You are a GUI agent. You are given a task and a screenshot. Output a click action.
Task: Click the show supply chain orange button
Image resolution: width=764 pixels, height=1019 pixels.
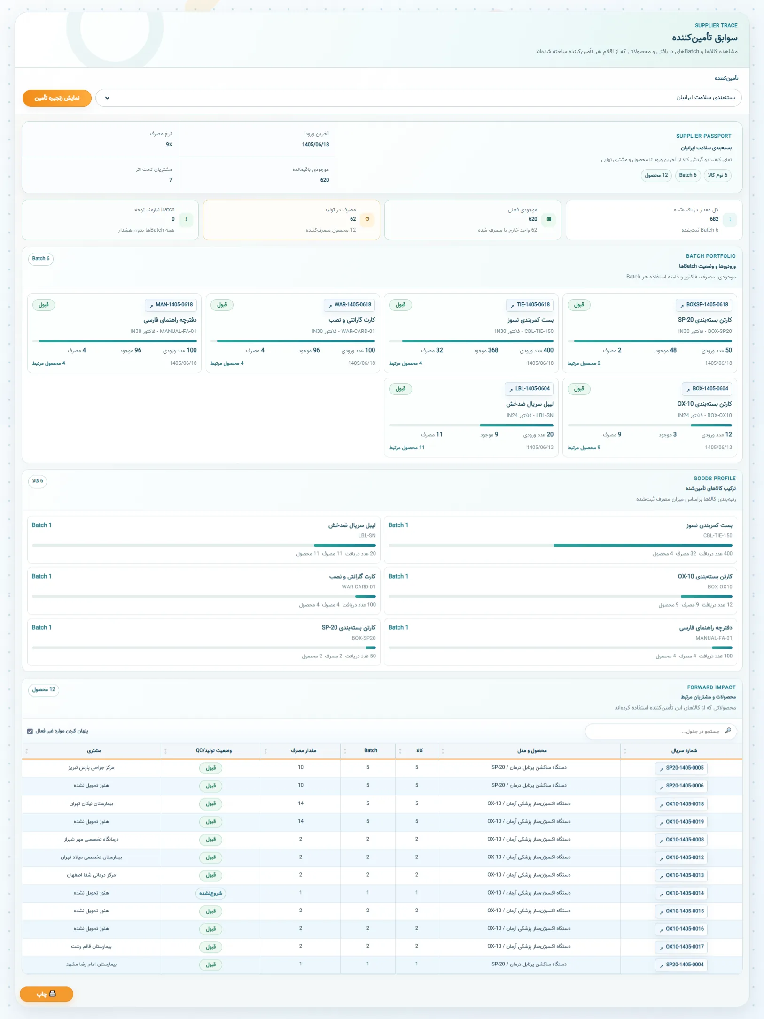coord(57,98)
